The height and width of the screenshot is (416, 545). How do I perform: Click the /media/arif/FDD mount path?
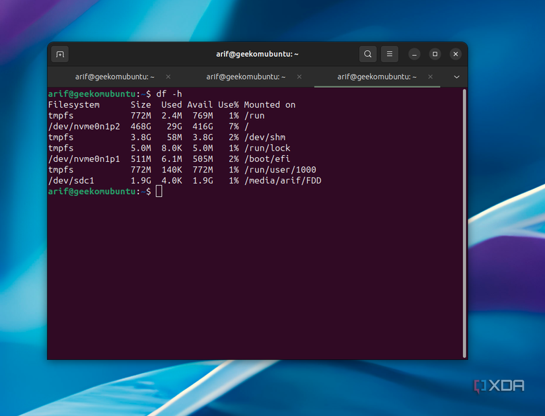pos(282,180)
